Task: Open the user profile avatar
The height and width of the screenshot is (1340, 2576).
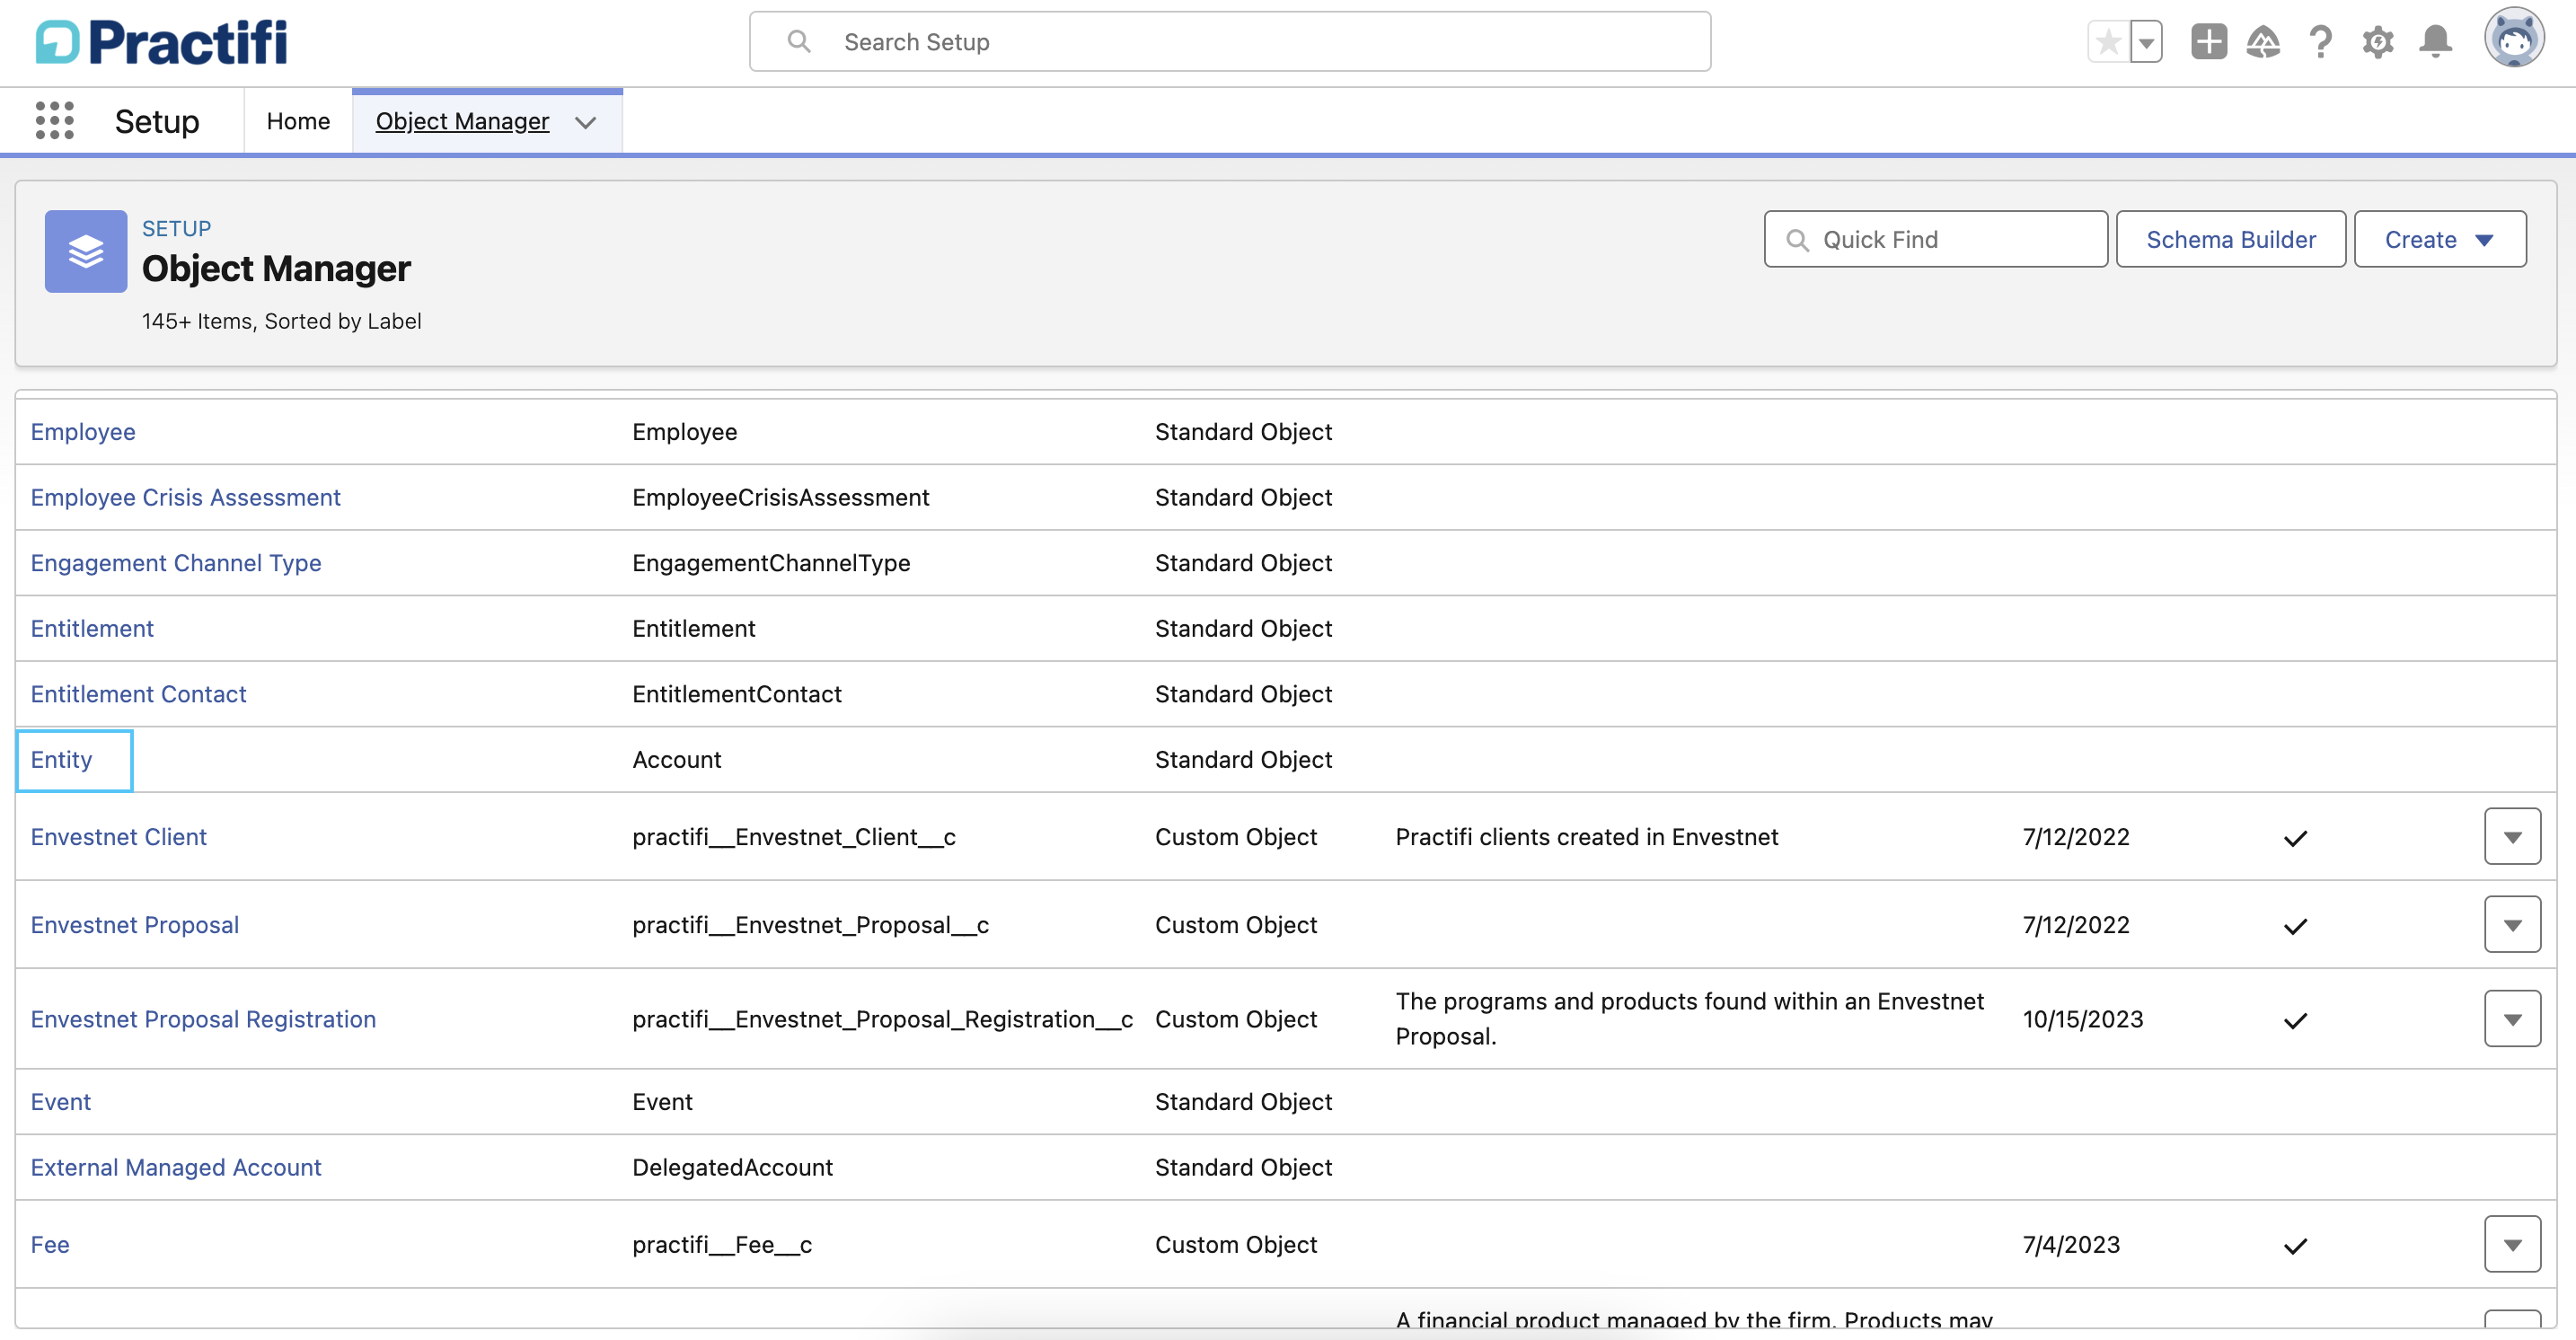Action: click(2514, 38)
